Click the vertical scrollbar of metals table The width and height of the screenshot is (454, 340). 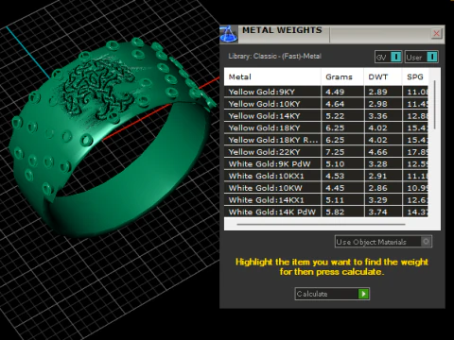(x=435, y=105)
